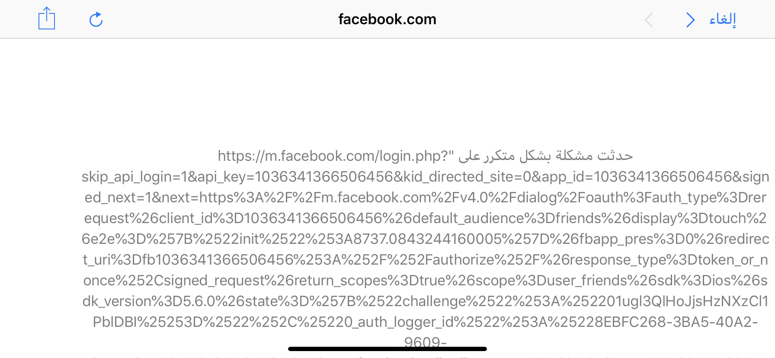This screenshot has width=775, height=358.
Task: Go forward using the right chevron
Action: pos(690,20)
